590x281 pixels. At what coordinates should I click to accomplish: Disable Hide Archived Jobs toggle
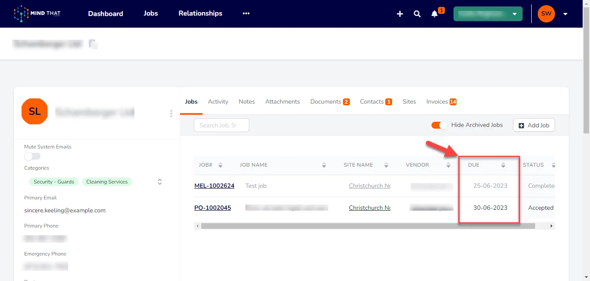439,125
